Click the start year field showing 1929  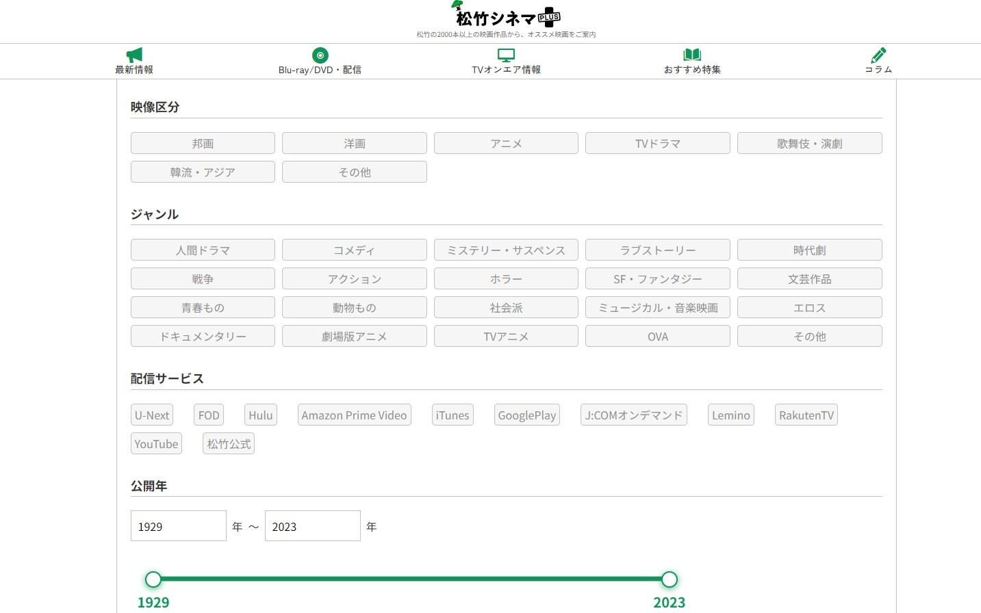click(x=178, y=526)
